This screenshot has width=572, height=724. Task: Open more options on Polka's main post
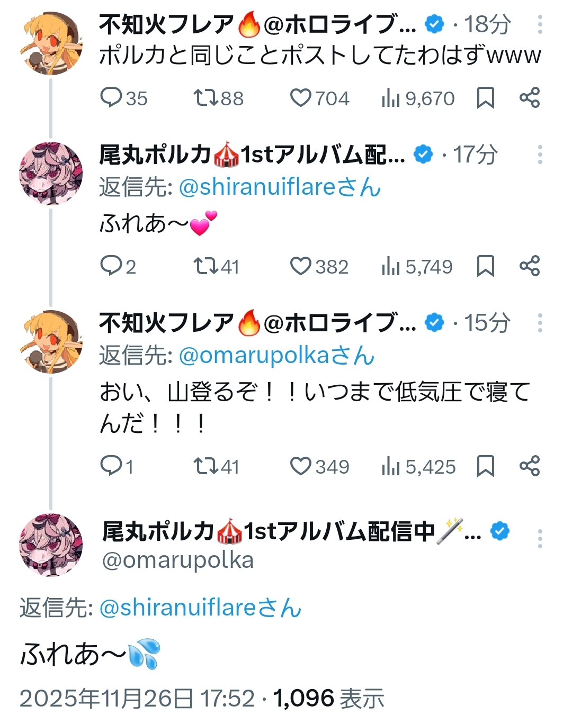click(x=540, y=539)
